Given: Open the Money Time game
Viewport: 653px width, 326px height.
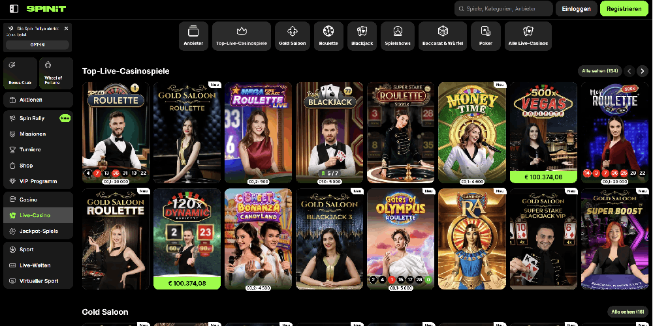Looking at the screenshot, I should click(x=472, y=132).
